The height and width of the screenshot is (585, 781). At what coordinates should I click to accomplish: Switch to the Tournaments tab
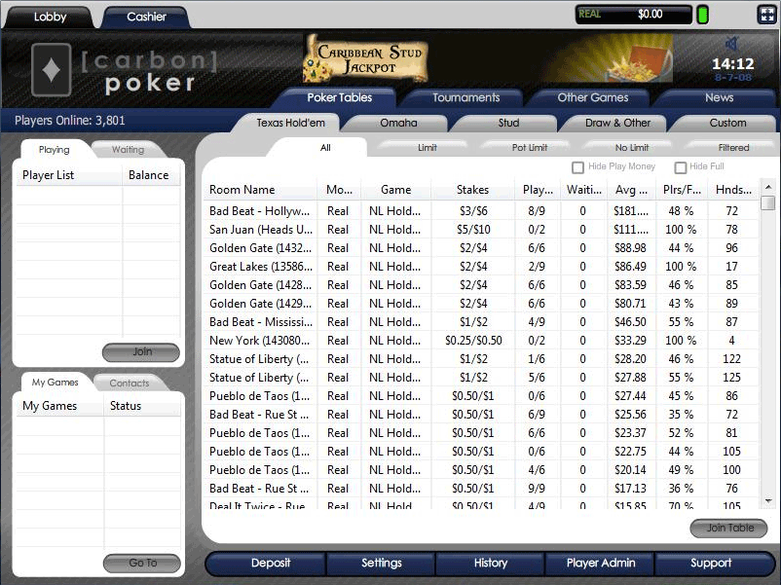pos(465,97)
